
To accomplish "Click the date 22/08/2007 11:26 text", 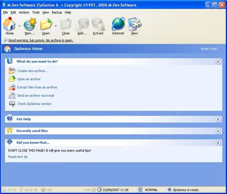I will coord(115,190).
